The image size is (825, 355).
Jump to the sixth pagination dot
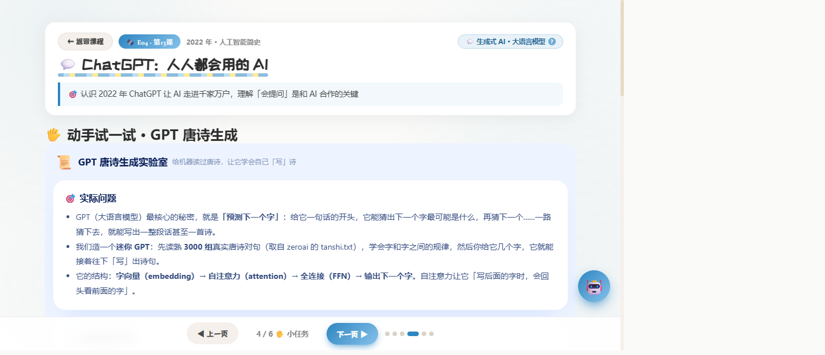tap(431, 334)
